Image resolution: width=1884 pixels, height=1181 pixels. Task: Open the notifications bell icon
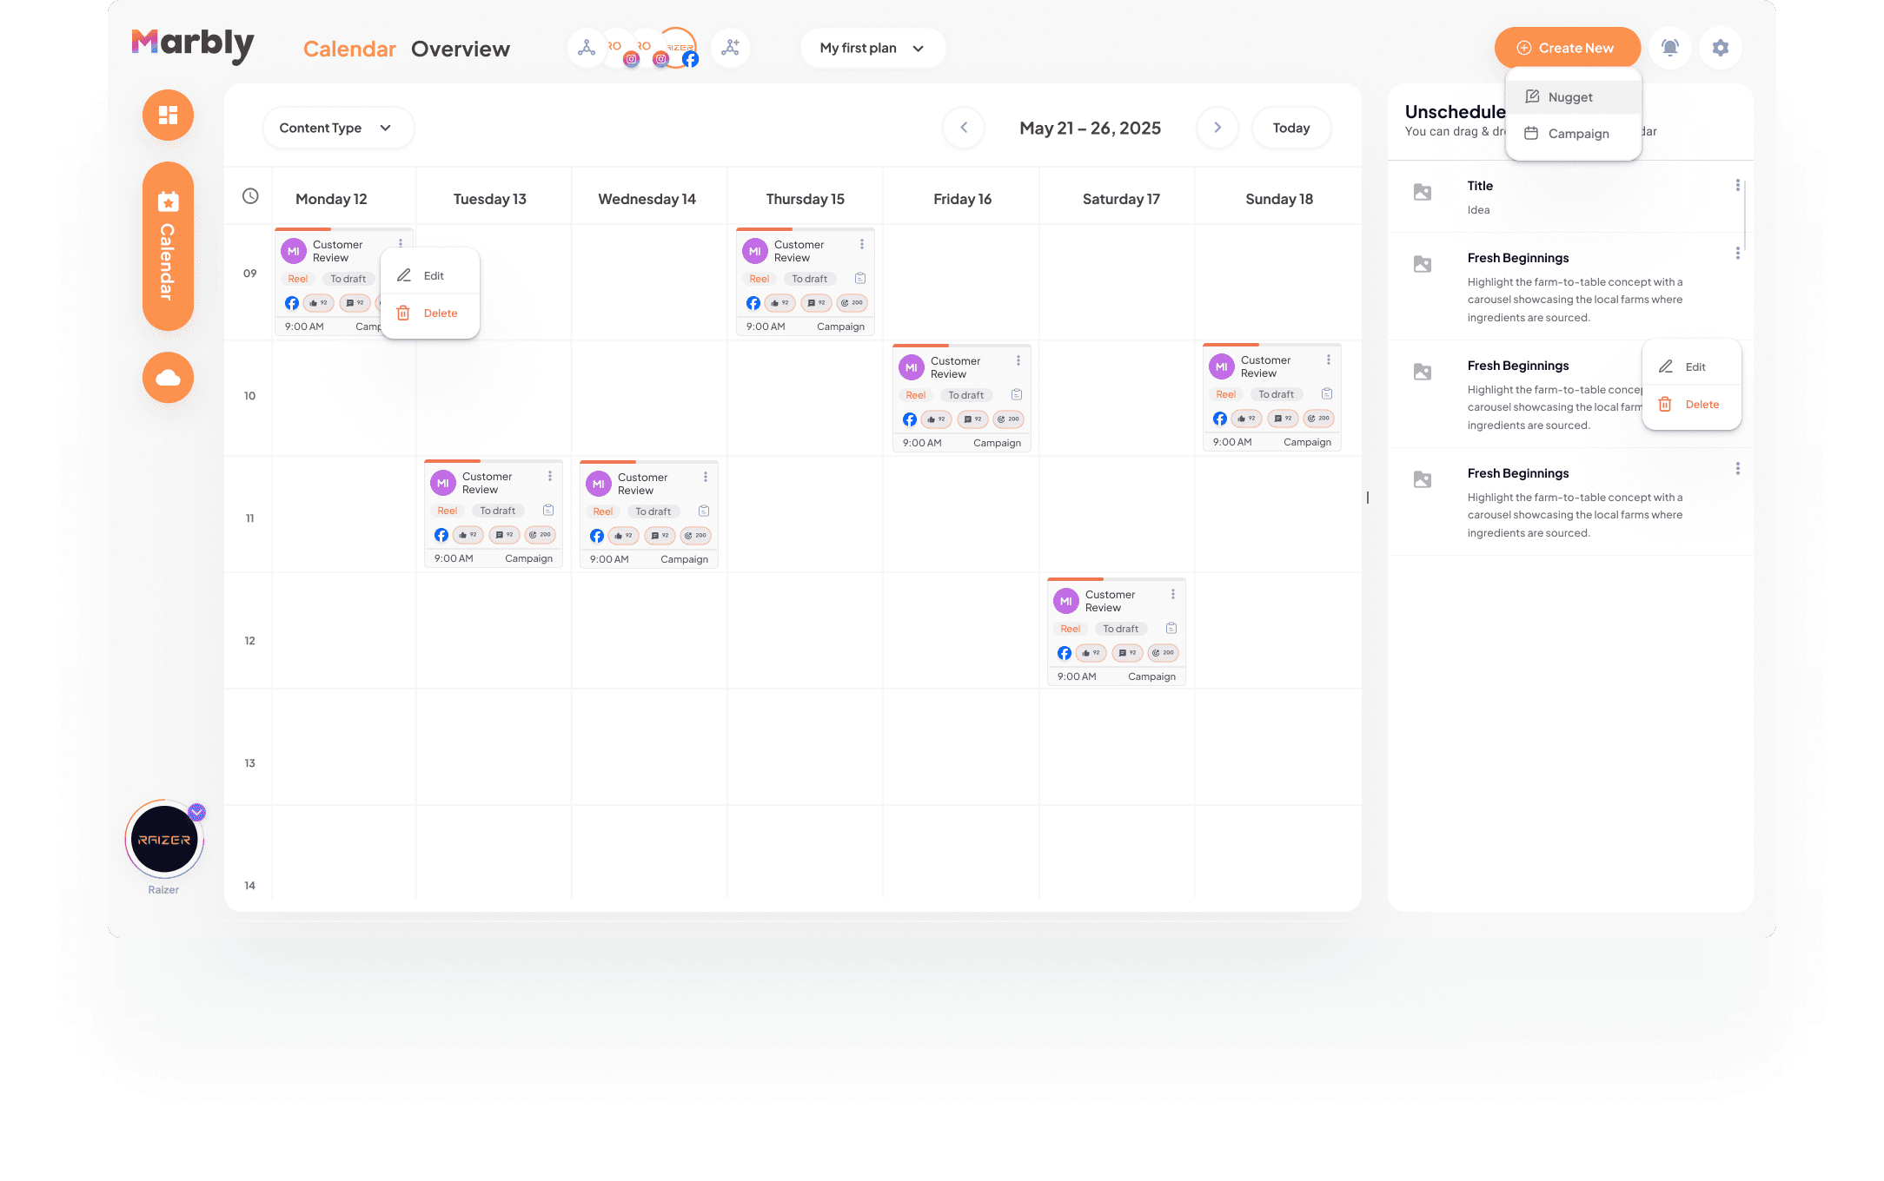1669,48
